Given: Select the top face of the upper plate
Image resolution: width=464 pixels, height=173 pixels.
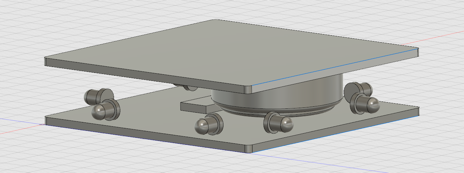Looking at the screenshot, I should point(231,52).
